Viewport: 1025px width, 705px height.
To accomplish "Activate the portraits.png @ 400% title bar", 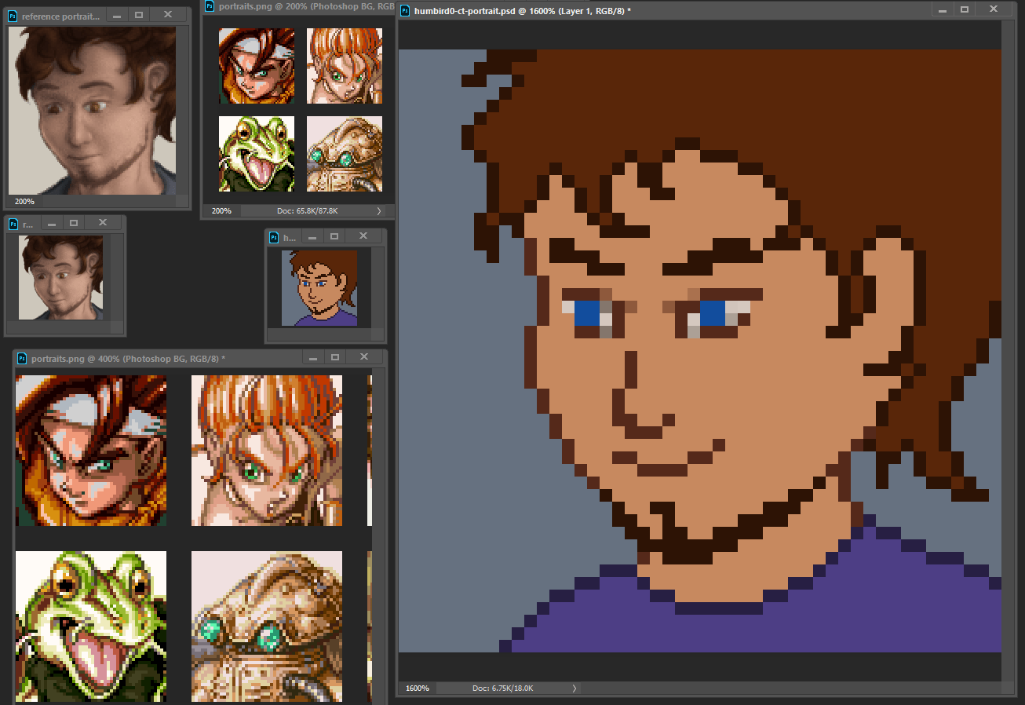I will (x=157, y=359).
